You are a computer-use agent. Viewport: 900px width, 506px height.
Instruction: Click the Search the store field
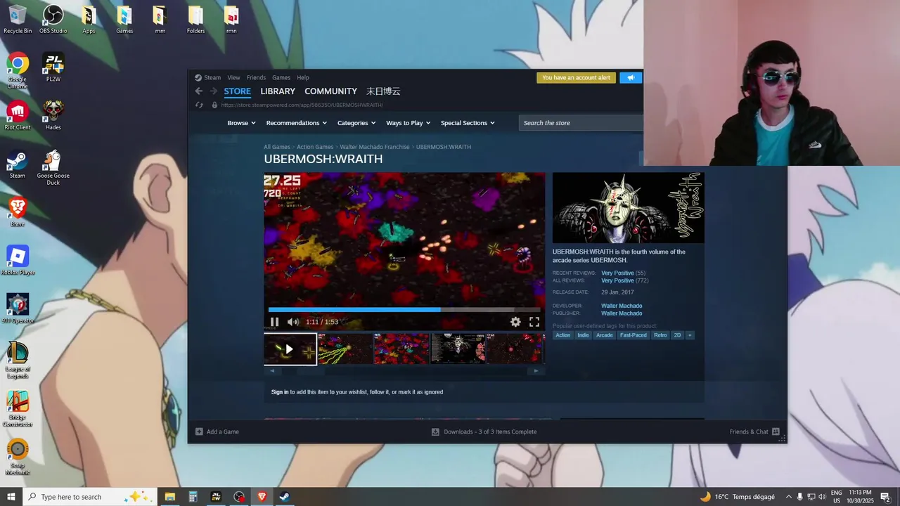tap(581, 123)
